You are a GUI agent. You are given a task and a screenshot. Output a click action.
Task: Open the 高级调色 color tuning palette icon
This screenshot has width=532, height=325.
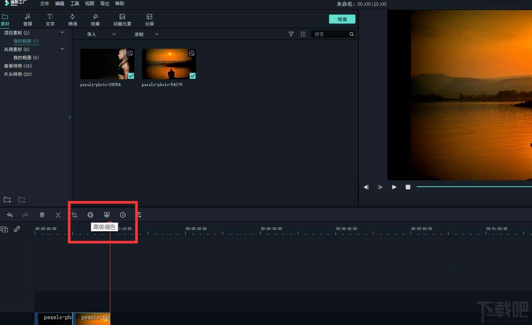coord(90,215)
